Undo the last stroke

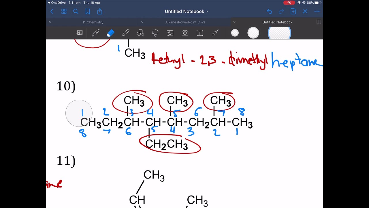point(269,12)
